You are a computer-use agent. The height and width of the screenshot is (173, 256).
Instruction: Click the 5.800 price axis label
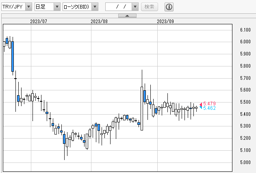point(245,66)
